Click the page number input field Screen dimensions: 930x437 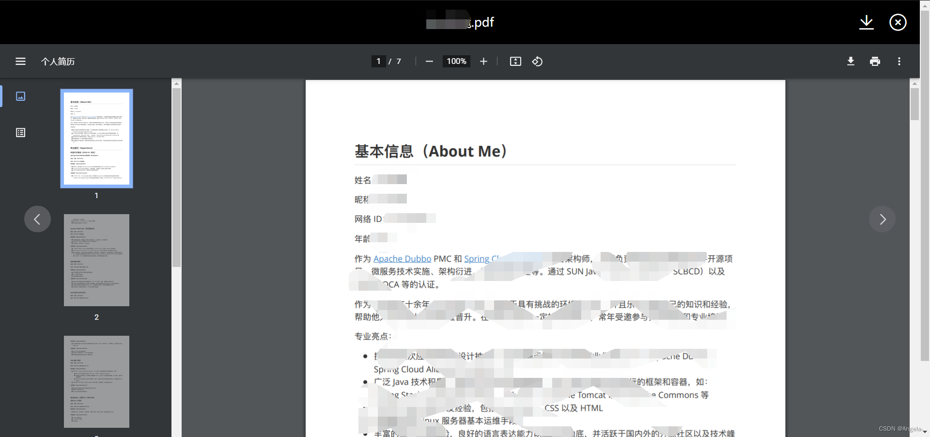tap(378, 62)
